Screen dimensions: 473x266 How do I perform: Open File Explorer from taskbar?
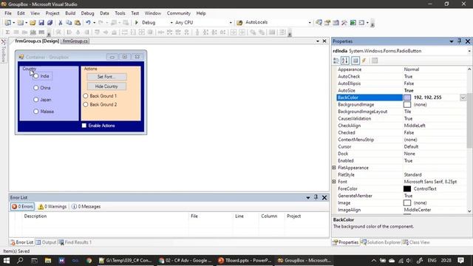click(x=48, y=260)
